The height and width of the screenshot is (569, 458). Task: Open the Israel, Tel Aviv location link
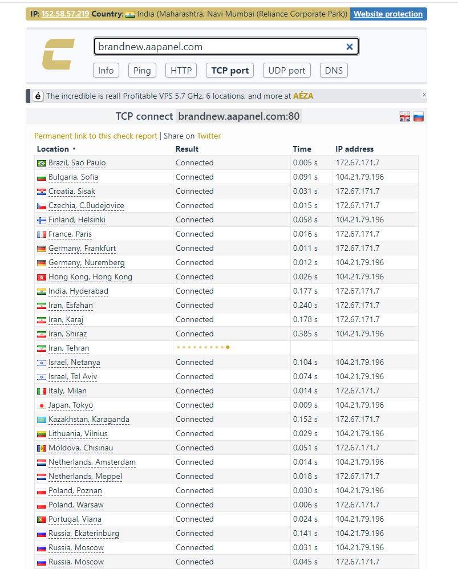73,377
